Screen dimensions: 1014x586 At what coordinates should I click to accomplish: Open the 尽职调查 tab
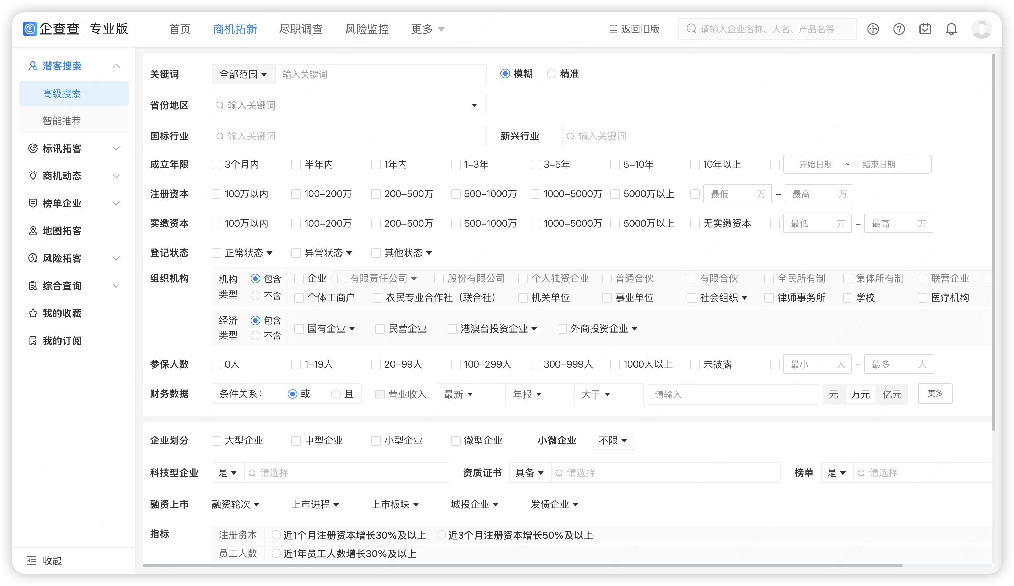click(301, 29)
